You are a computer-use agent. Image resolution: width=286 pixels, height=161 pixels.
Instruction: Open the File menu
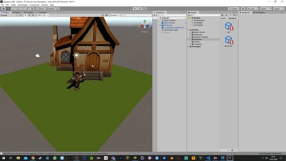pos(2,5)
